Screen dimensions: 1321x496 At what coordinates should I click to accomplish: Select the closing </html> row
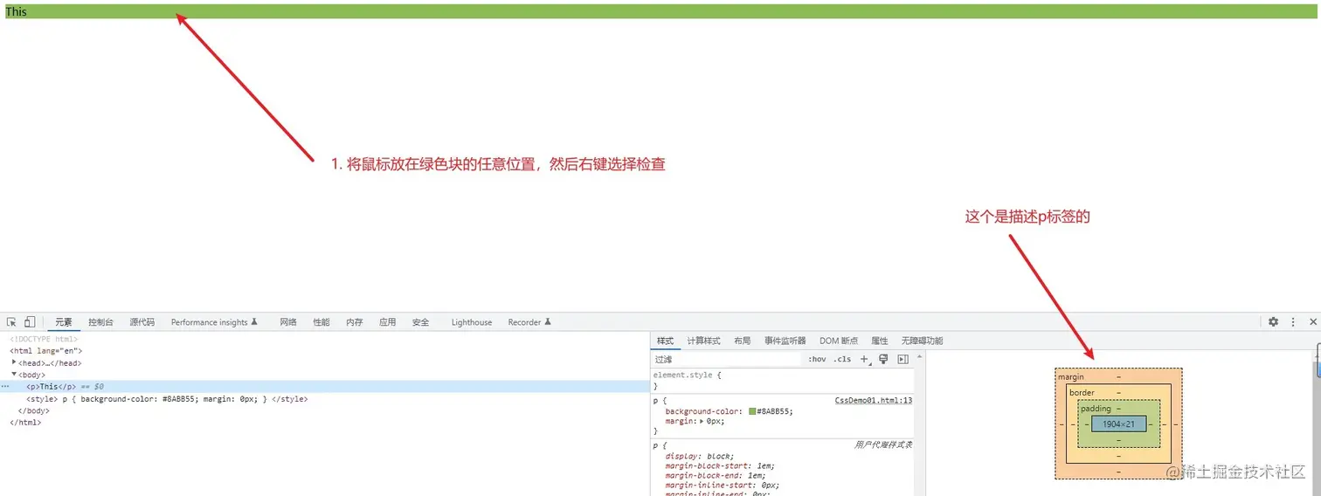(x=25, y=423)
